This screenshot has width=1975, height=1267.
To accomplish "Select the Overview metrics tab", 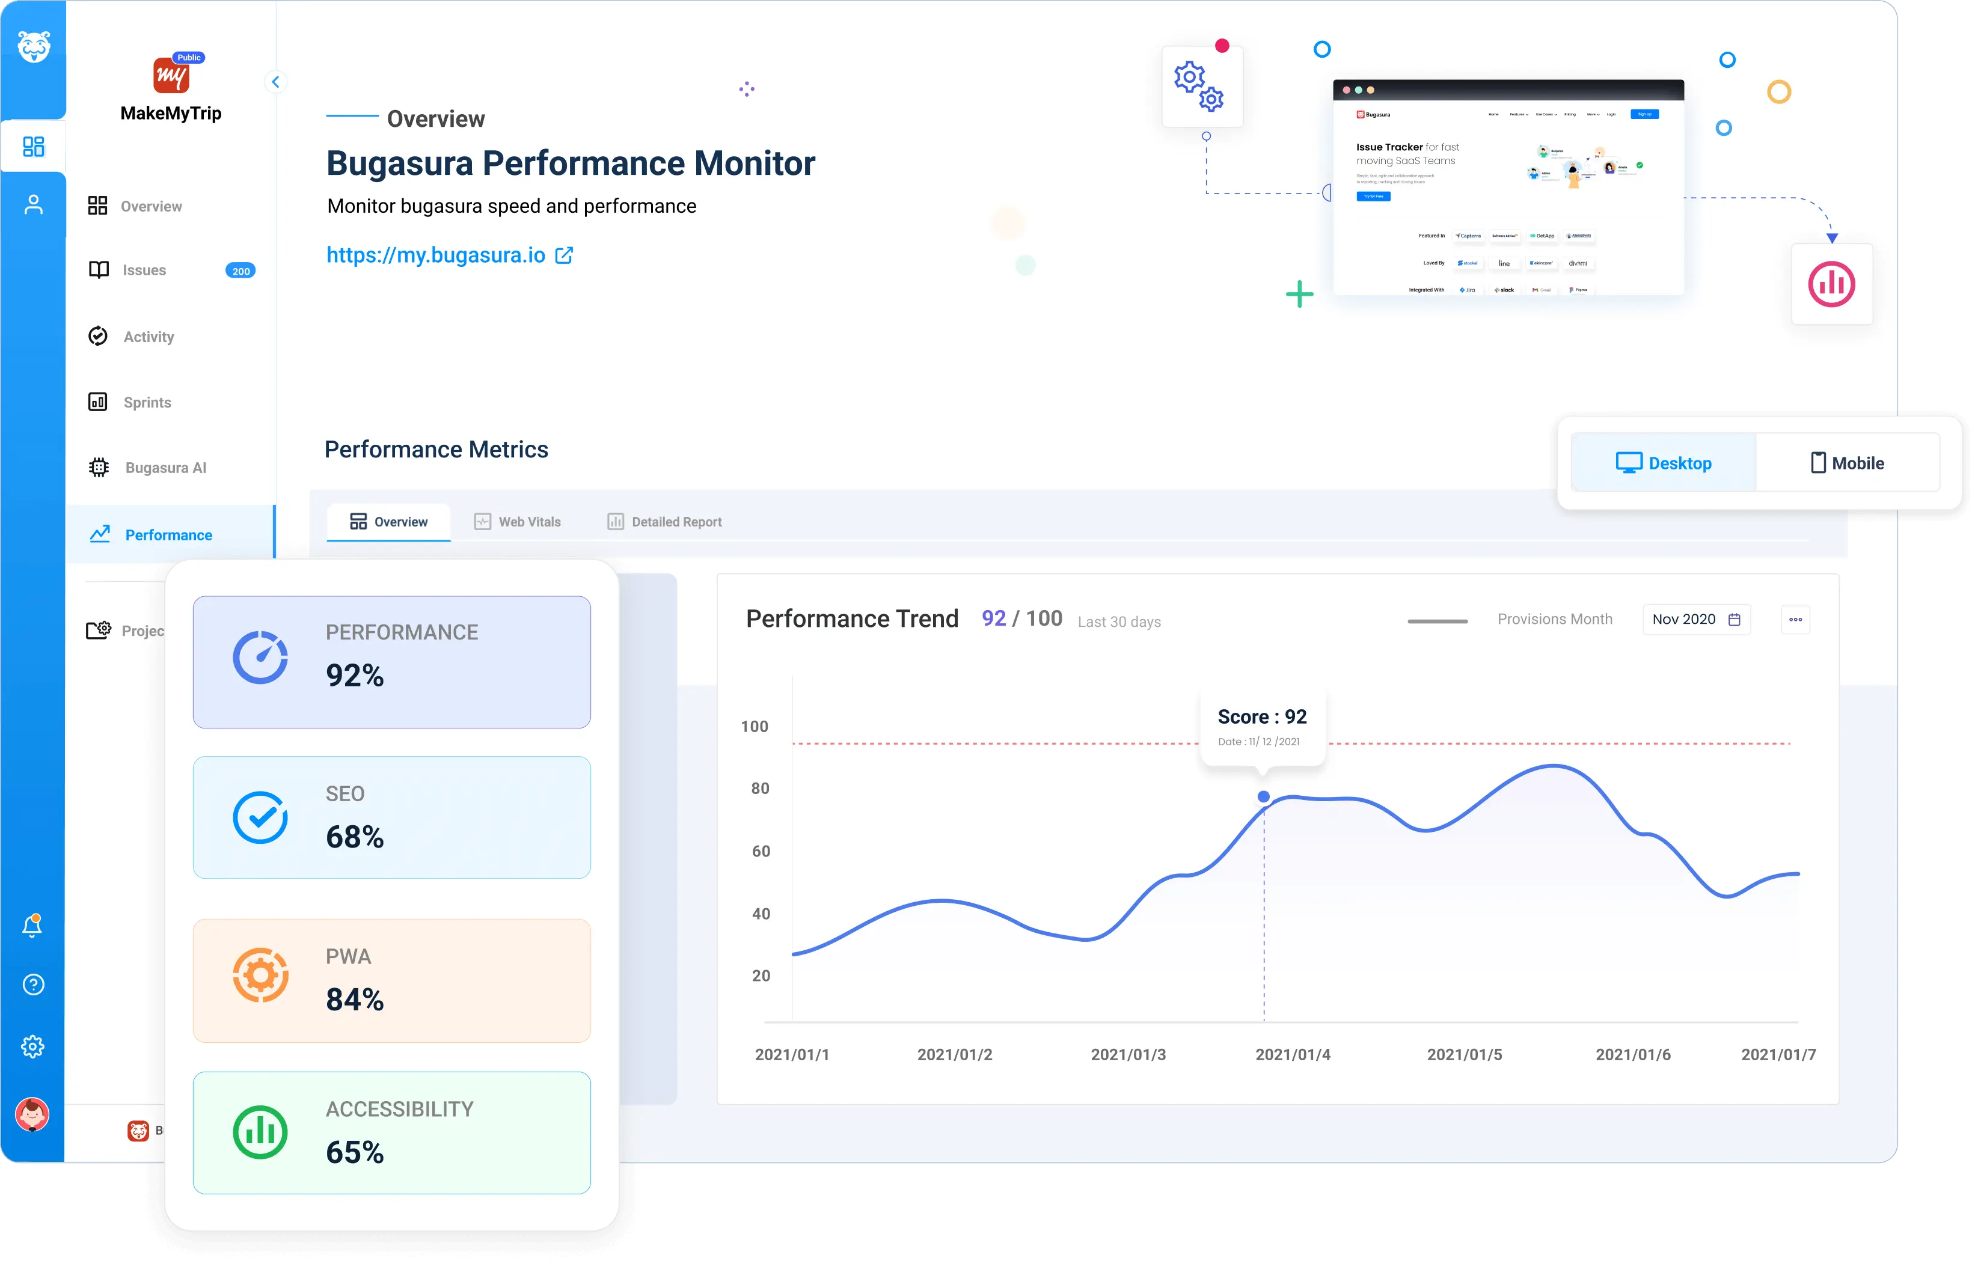I will coord(388,522).
